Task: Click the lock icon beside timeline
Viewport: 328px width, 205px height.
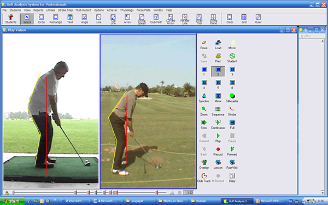Action: click(7, 192)
